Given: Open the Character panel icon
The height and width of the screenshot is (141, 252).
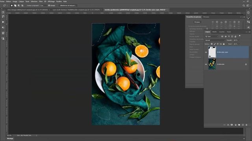Looking at the screenshot, I should coord(248,27).
